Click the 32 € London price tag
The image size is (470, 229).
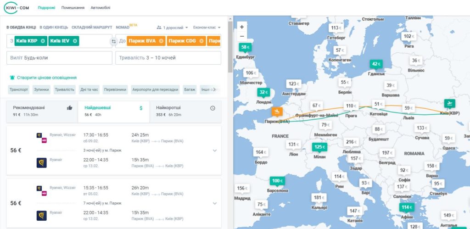tap(263, 92)
